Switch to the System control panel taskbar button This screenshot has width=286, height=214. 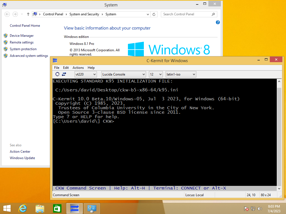point(92,208)
